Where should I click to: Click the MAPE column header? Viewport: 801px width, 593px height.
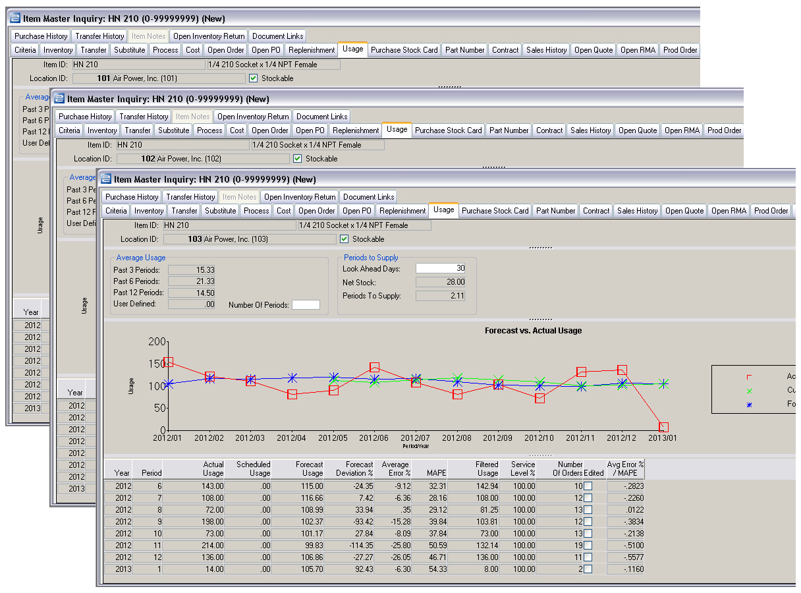coord(430,468)
